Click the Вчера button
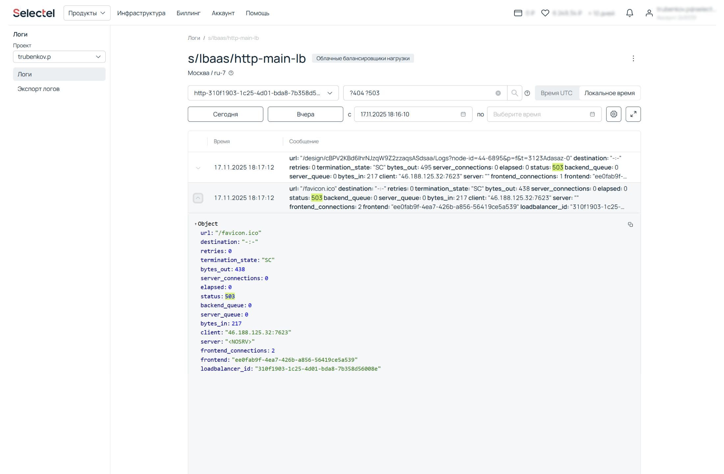 305,114
